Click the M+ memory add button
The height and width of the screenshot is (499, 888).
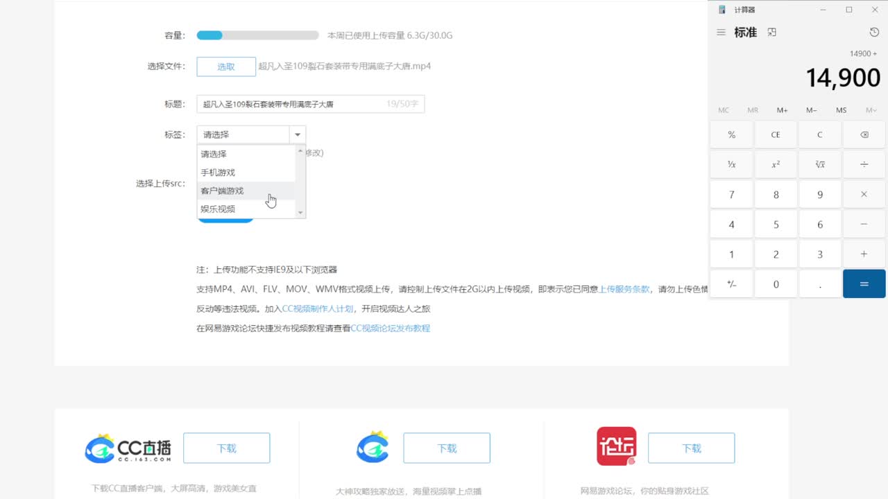click(x=782, y=110)
